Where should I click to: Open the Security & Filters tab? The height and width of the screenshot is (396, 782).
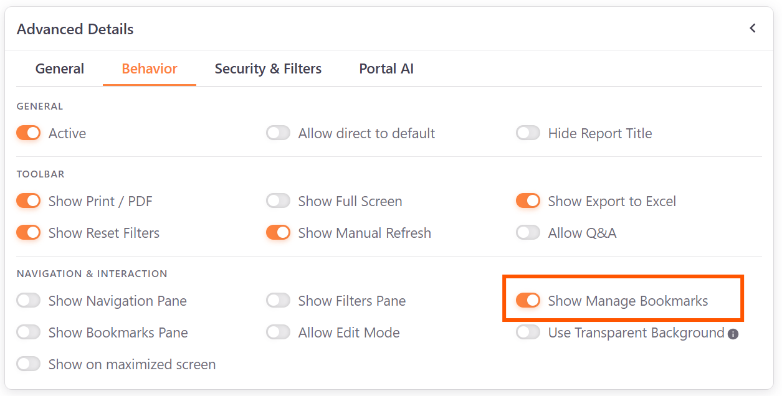pyautogui.click(x=268, y=68)
